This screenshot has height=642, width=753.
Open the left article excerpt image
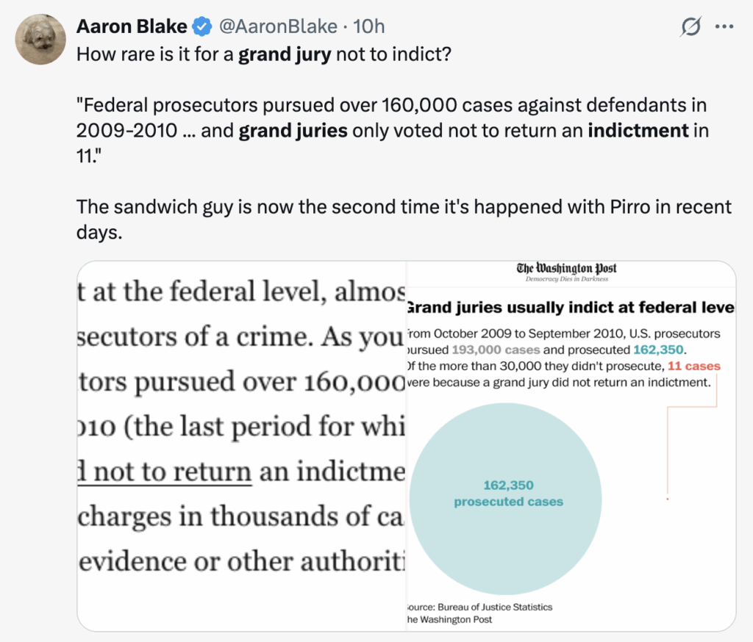[241, 446]
